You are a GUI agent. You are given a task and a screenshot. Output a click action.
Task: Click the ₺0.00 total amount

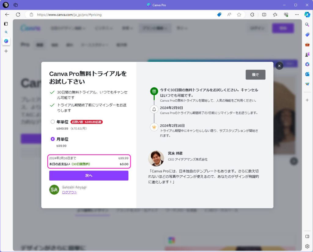click(x=124, y=164)
